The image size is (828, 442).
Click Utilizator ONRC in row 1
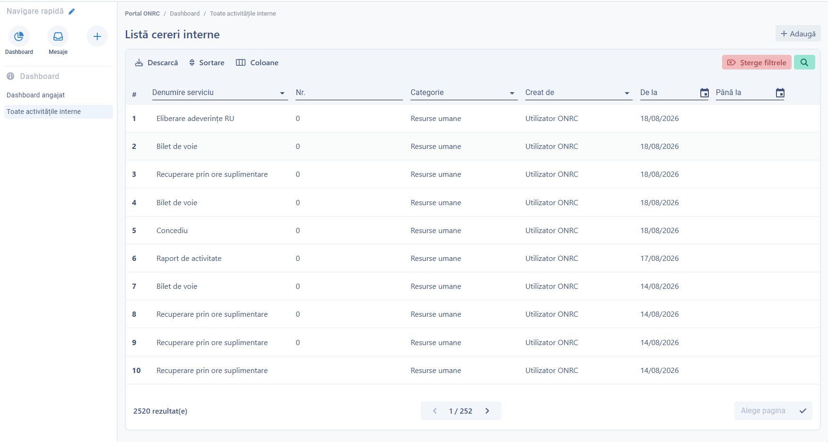click(552, 119)
